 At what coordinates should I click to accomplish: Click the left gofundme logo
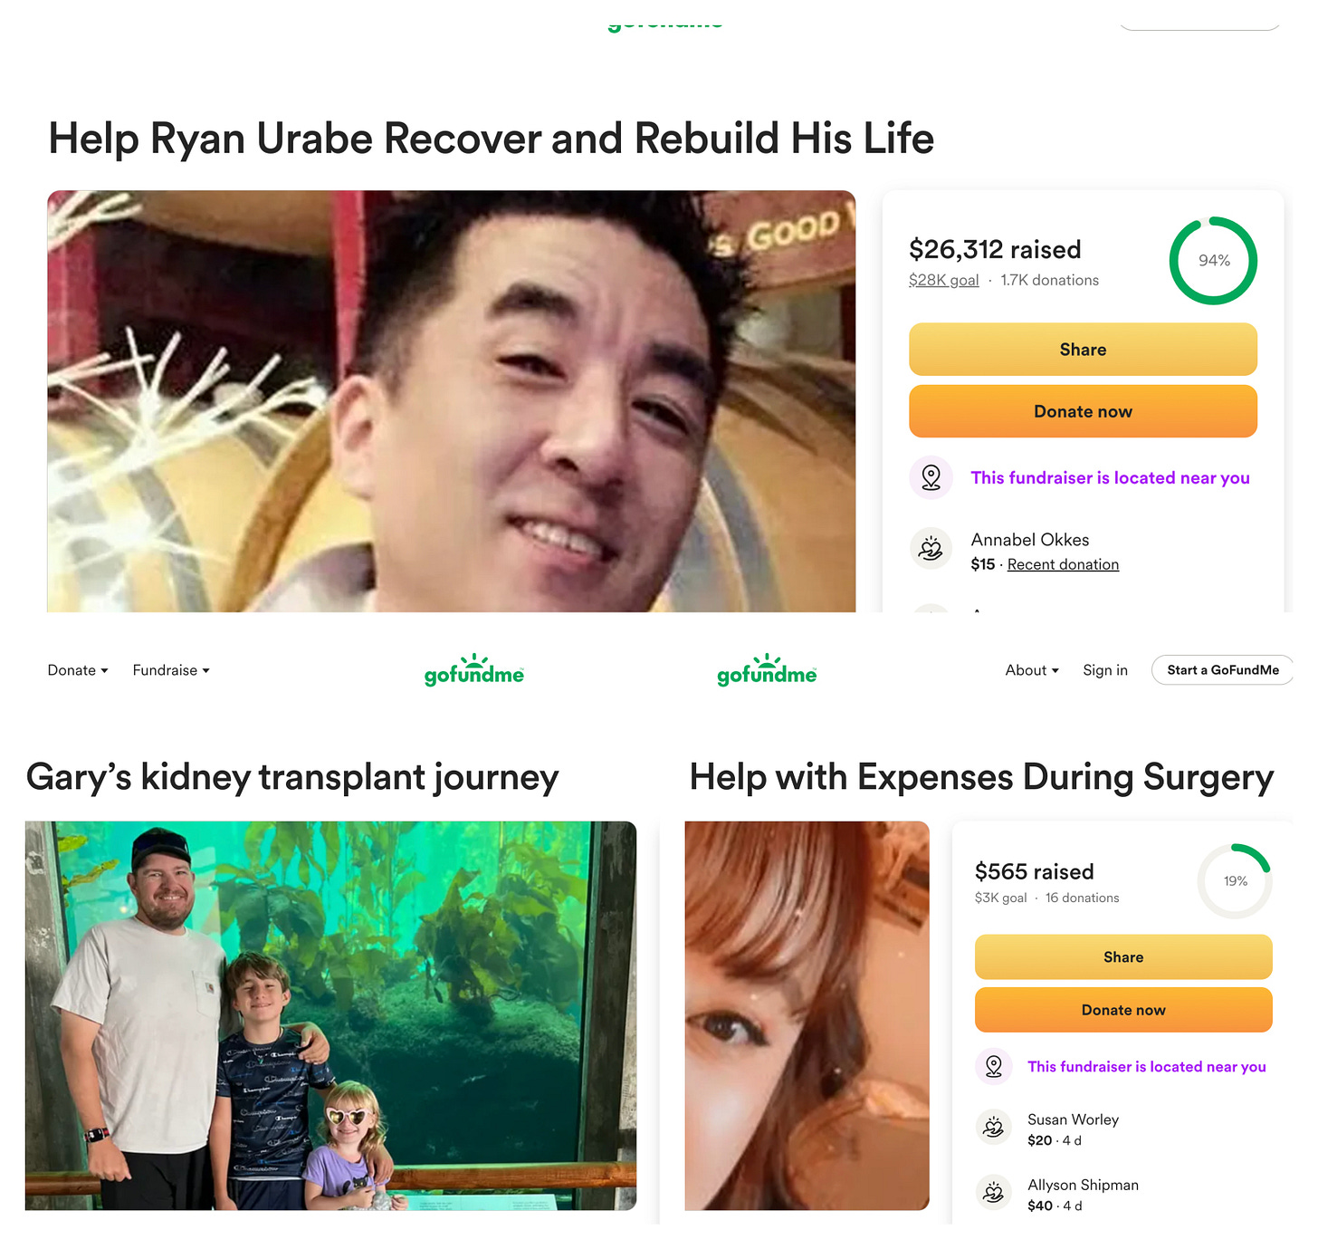pyautogui.click(x=474, y=670)
